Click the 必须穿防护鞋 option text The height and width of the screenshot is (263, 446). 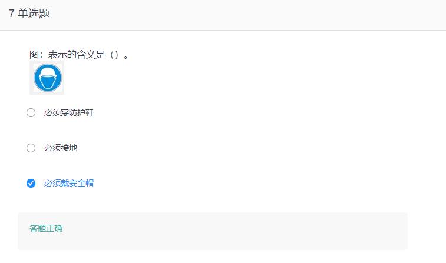click(68, 113)
